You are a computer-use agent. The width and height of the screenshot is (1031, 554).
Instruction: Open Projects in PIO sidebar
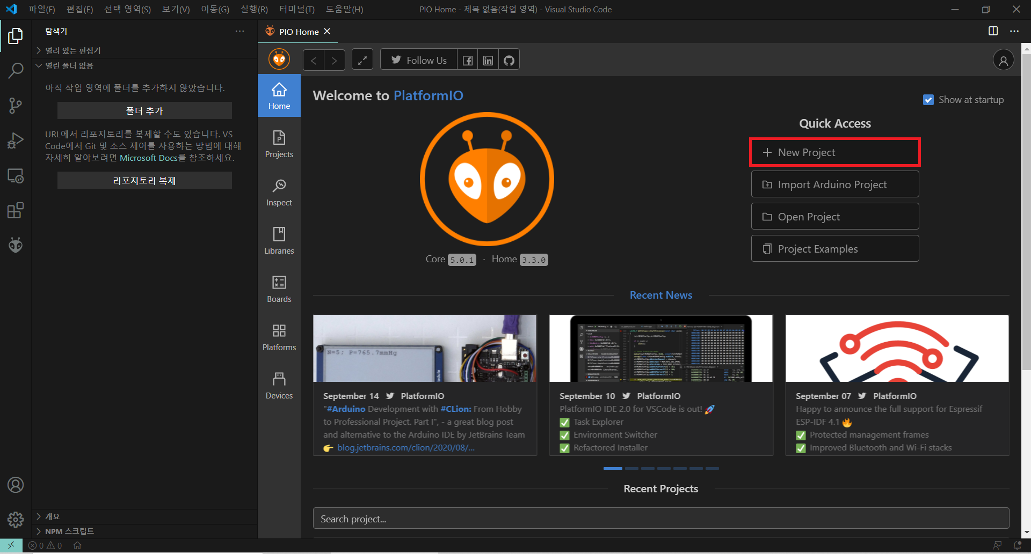coord(279,144)
